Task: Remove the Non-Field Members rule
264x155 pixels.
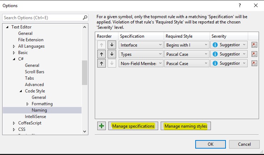Action: [x=254, y=63]
